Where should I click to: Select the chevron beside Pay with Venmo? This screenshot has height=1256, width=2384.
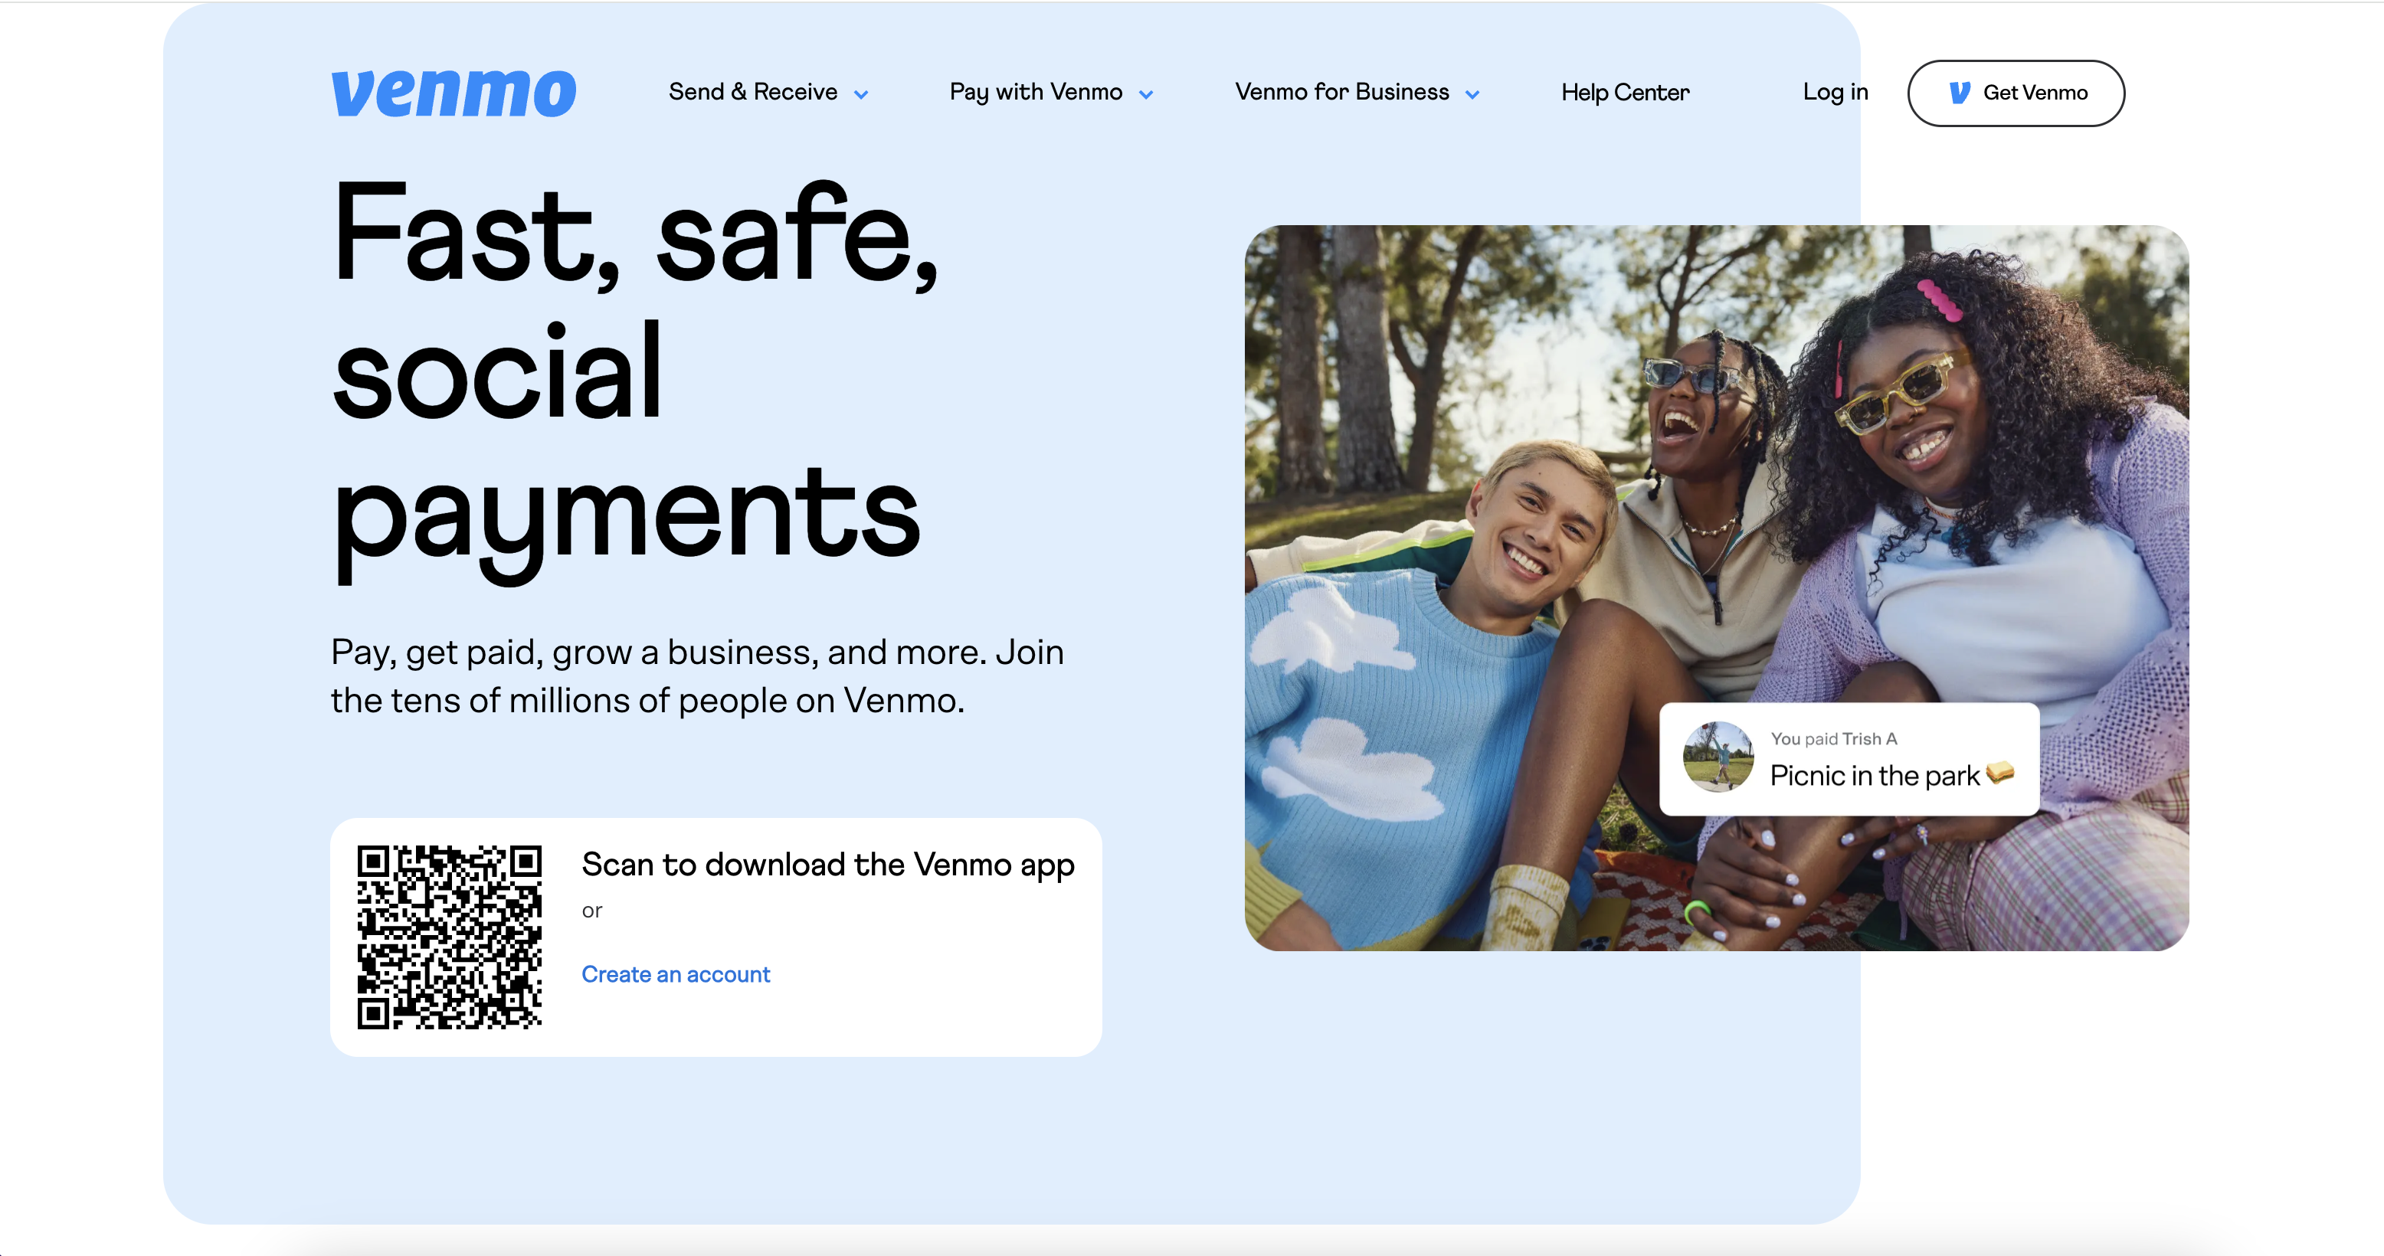pyautogui.click(x=1147, y=93)
